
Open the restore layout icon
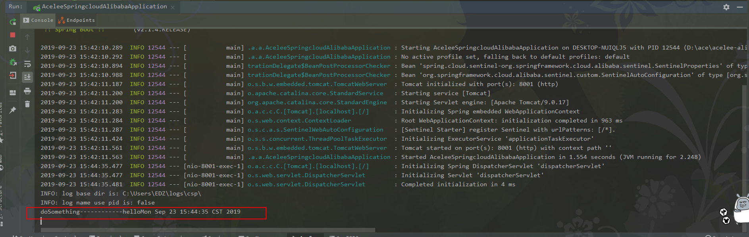(x=13, y=92)
